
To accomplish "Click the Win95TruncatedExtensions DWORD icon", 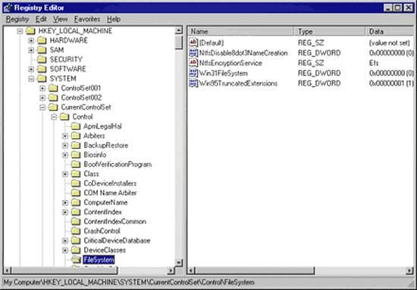I will point(193,83).
